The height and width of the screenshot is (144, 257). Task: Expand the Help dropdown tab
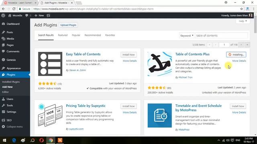(243, 21)
